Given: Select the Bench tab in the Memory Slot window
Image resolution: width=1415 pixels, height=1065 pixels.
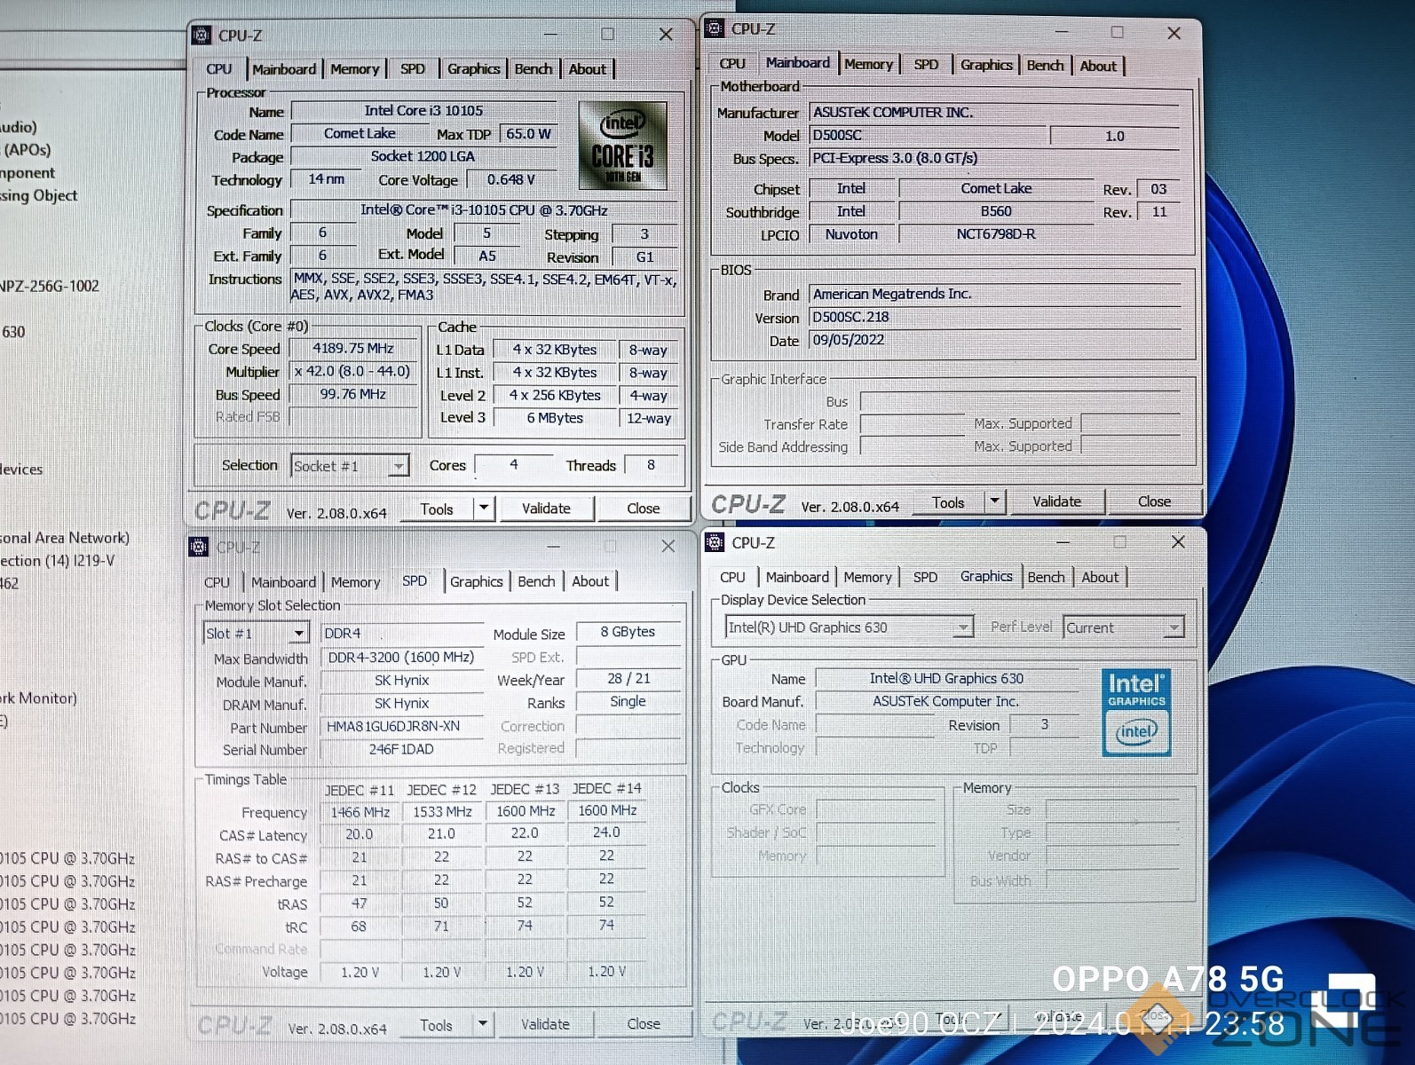Looking at the screenshot, I should pos(536,581).
